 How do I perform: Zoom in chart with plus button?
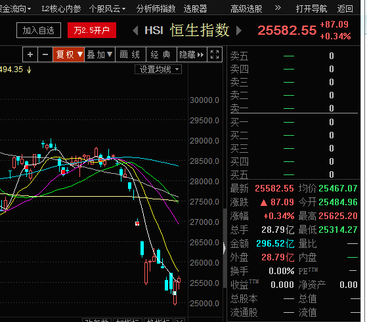coord(30,54)
